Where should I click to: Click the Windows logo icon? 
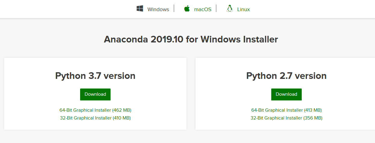tap(140, 9)
